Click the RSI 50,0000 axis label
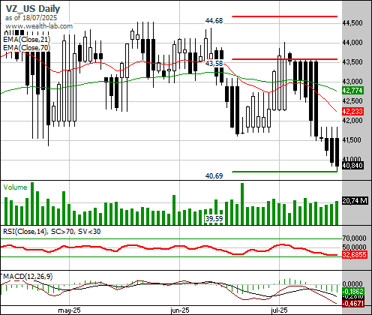The width and height of the screenshot is (372, 315). [x=355, y=247]
